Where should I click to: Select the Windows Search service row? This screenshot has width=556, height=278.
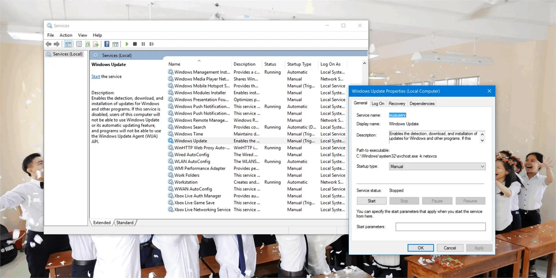pyautogui.click(x=190, y=127)
